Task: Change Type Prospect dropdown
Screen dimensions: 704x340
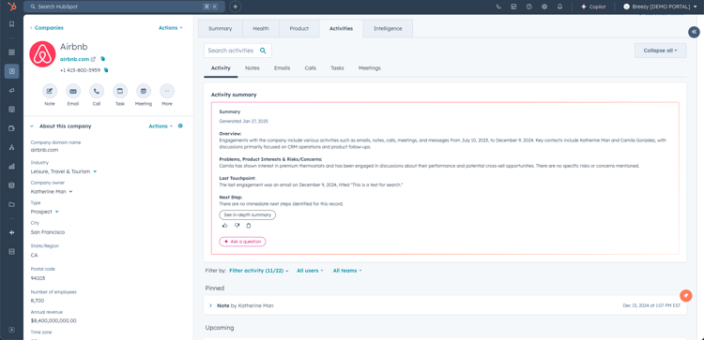Action: point(44,212)
